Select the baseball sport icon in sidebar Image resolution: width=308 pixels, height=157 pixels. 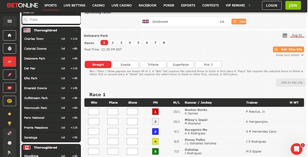[10, 143]
